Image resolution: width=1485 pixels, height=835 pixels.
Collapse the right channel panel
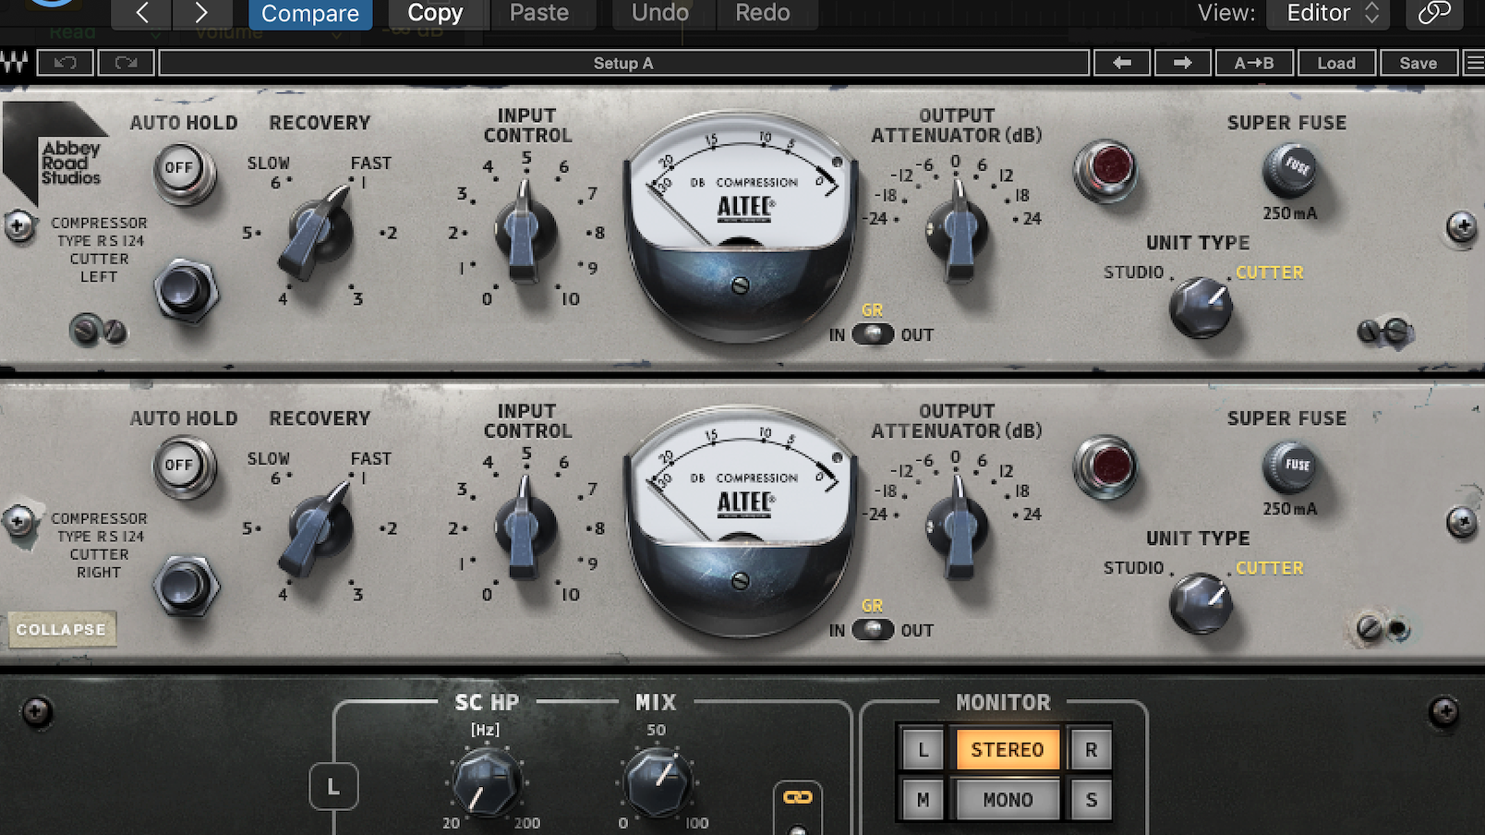61,629
